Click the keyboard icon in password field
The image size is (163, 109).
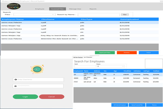16,86
